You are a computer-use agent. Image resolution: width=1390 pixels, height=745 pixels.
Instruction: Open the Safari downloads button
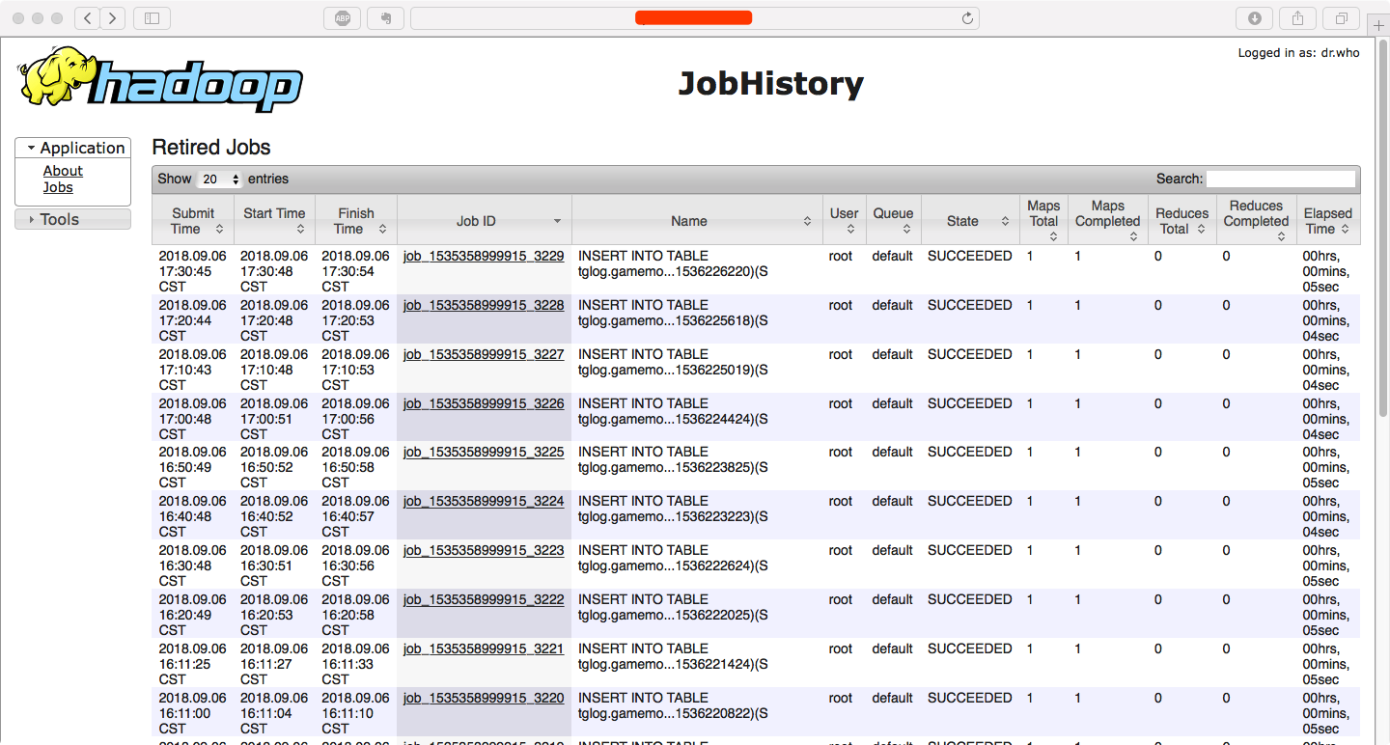pos(1254,18)
